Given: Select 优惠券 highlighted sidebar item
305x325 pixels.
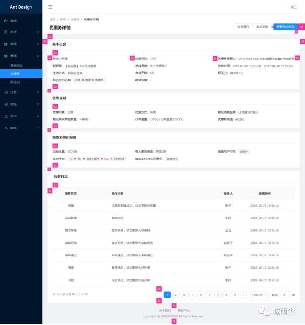Looking at the screenshot, I should (x=21, y=74).
